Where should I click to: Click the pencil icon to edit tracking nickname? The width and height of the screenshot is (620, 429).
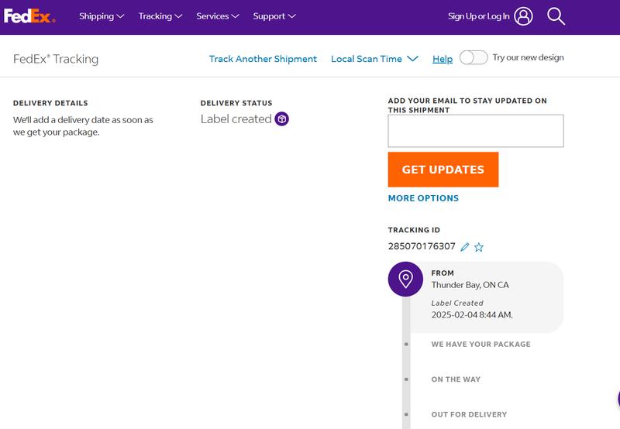pos(465,247)
